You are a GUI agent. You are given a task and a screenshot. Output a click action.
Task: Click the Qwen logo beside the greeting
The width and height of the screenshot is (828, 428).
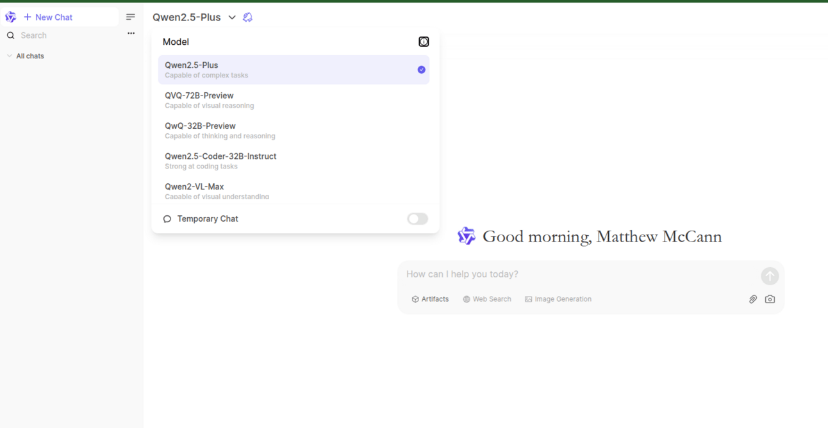(466, 236)
